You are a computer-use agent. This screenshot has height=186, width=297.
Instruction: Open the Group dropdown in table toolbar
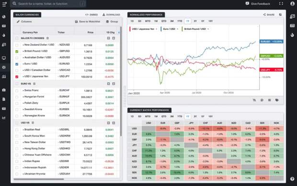(112, 22)
